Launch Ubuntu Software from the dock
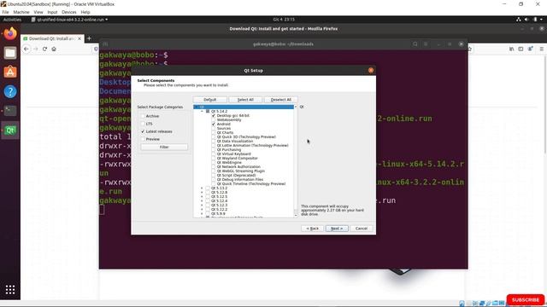Viewport: 547px width, 307px height. tap(10, 72)
